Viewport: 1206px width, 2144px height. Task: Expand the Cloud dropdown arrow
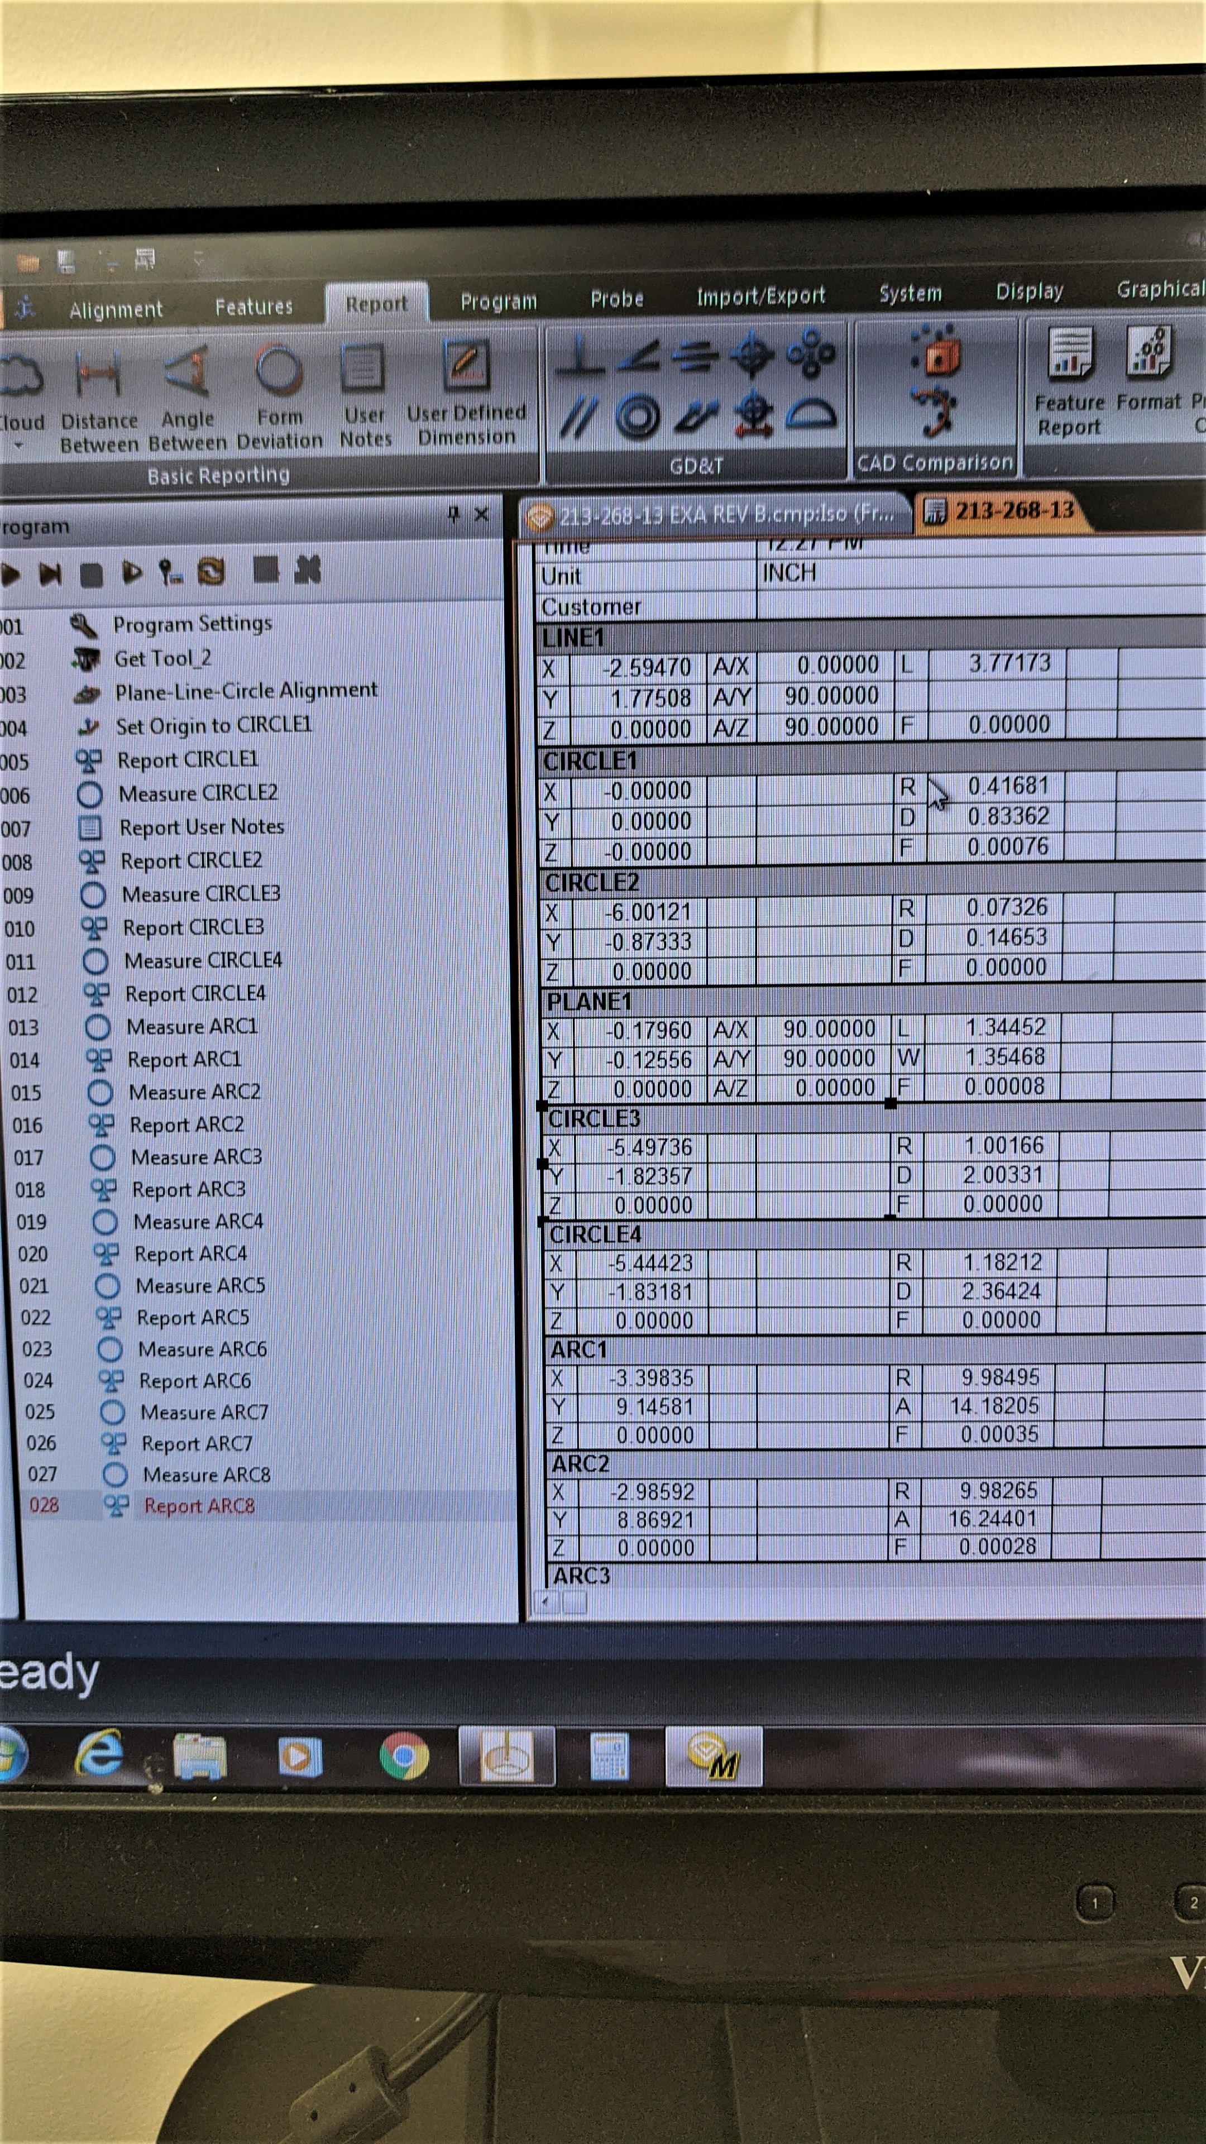(18, 446)
